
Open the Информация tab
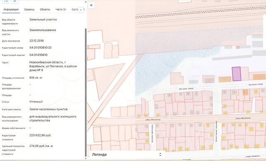point(11,10)
